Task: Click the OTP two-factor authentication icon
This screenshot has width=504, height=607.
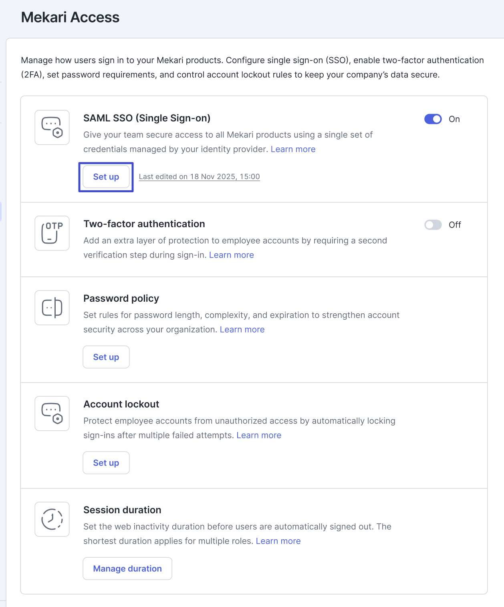Action: [52, 233]
